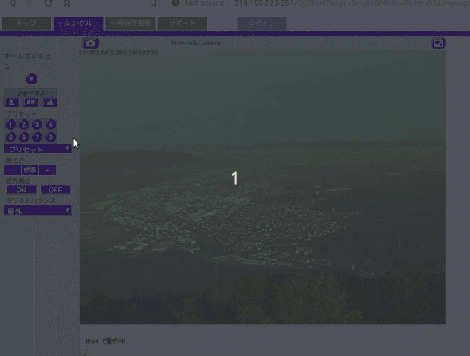Click the browser forward arrow
The width and height of the screenshot is (470, 356).
pyautogui.click(x=30, y=3)
